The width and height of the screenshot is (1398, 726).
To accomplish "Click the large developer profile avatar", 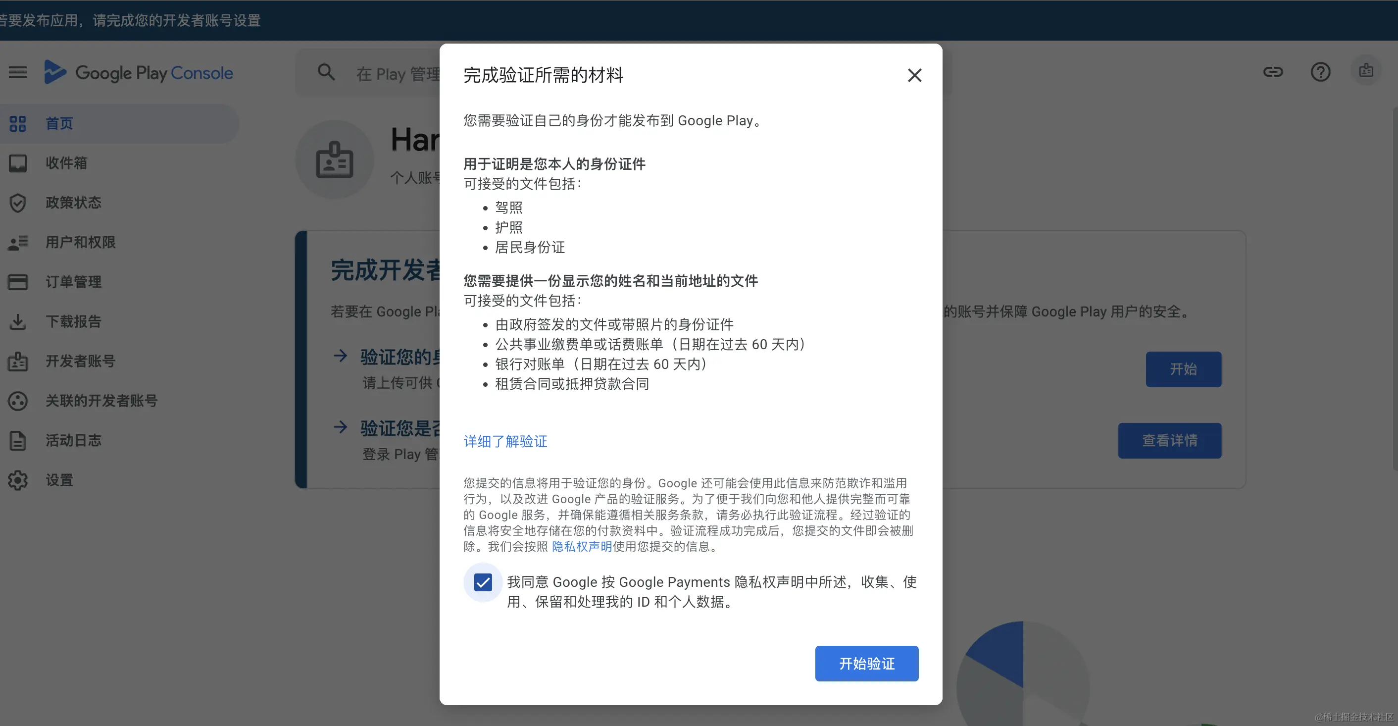I will pyautogui.click(x=334, y=159).
